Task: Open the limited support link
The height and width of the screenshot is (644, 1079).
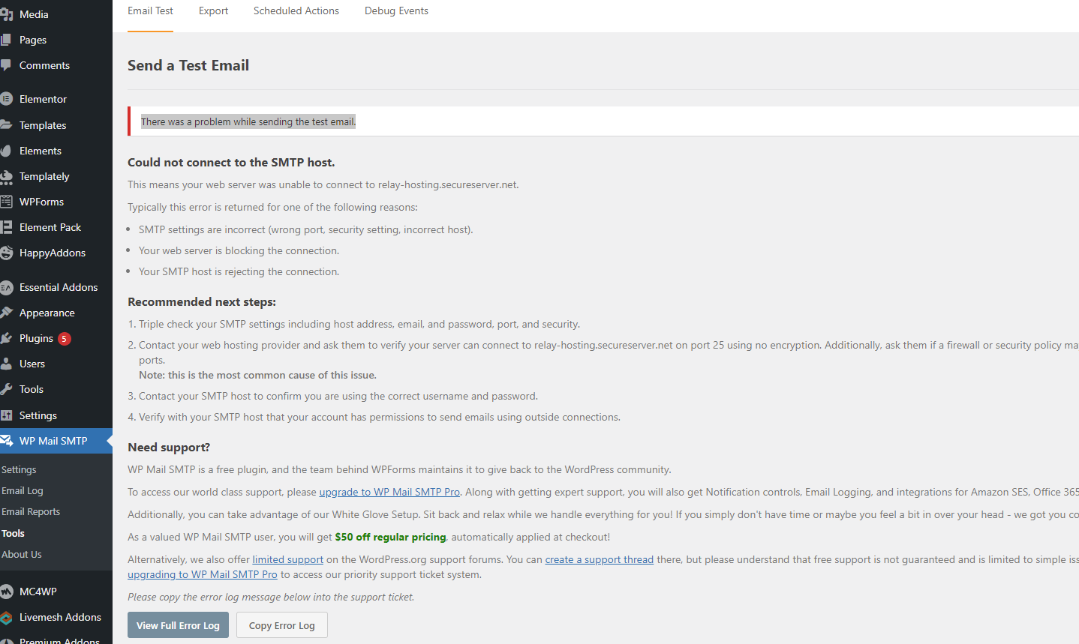Action: click(288, 559)
